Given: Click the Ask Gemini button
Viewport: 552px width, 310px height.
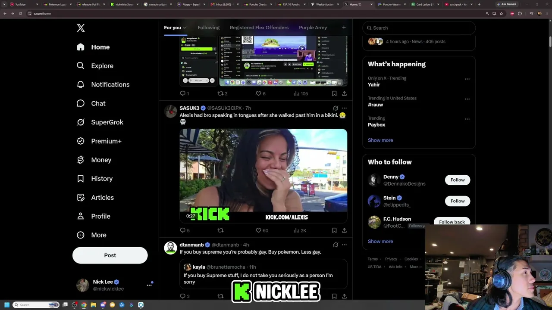Looking at the screenshot, I should tap(507, 4).
